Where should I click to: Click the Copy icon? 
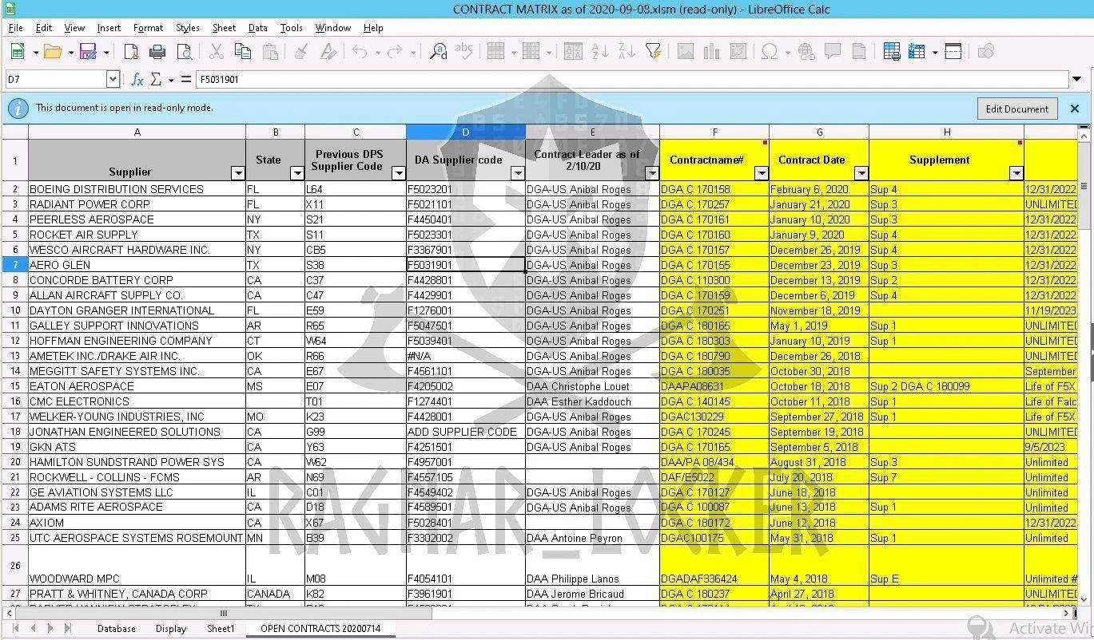[243, 52]
